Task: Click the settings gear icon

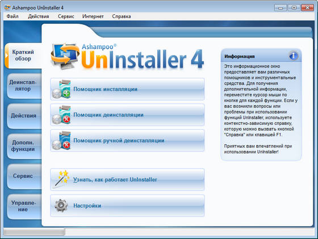Action: point(61,206)
